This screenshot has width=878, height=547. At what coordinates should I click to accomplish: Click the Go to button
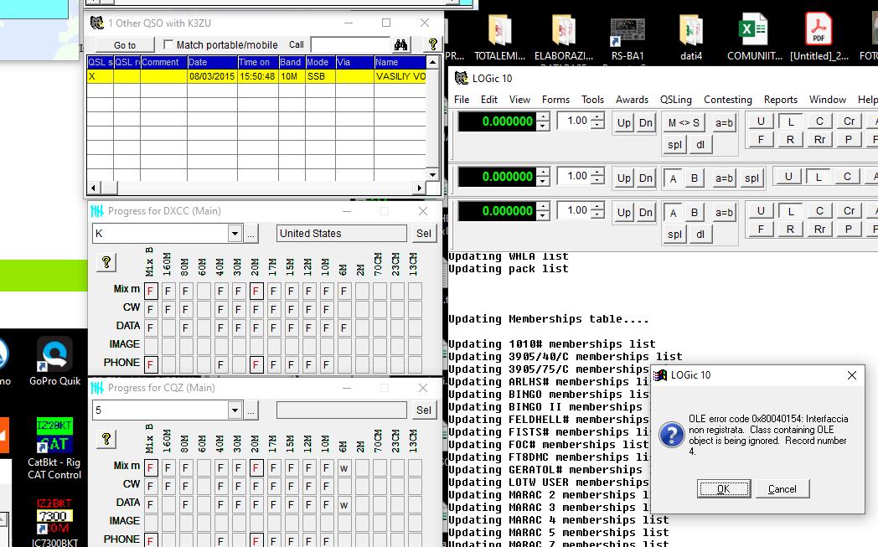[125, 44]
